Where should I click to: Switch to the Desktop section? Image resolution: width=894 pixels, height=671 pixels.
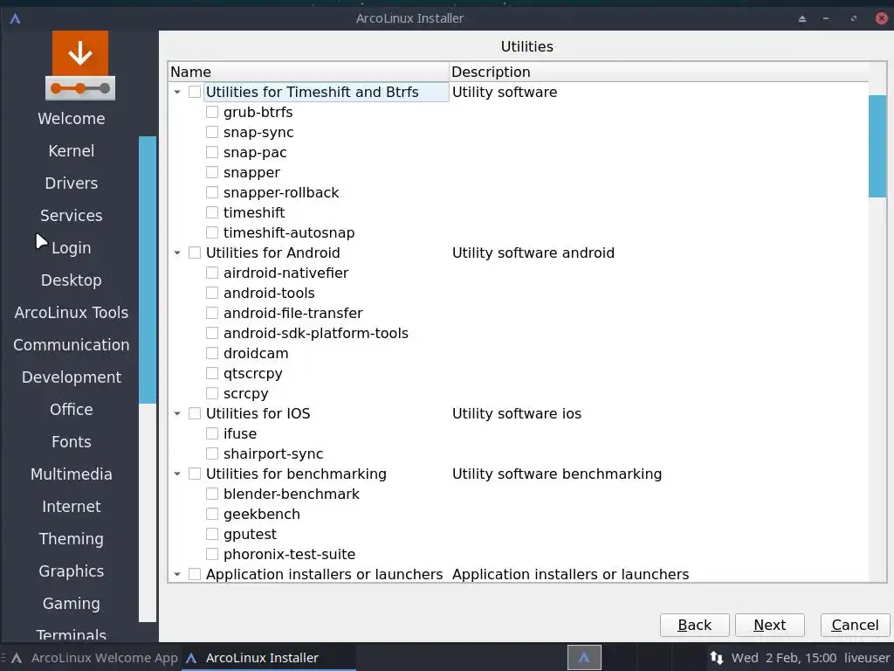(72, 280)
